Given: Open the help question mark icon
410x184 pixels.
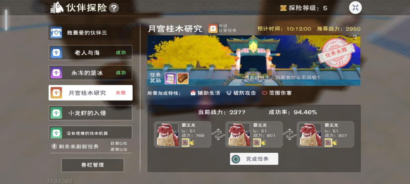Looking at the screenshot, I should 114,8.
